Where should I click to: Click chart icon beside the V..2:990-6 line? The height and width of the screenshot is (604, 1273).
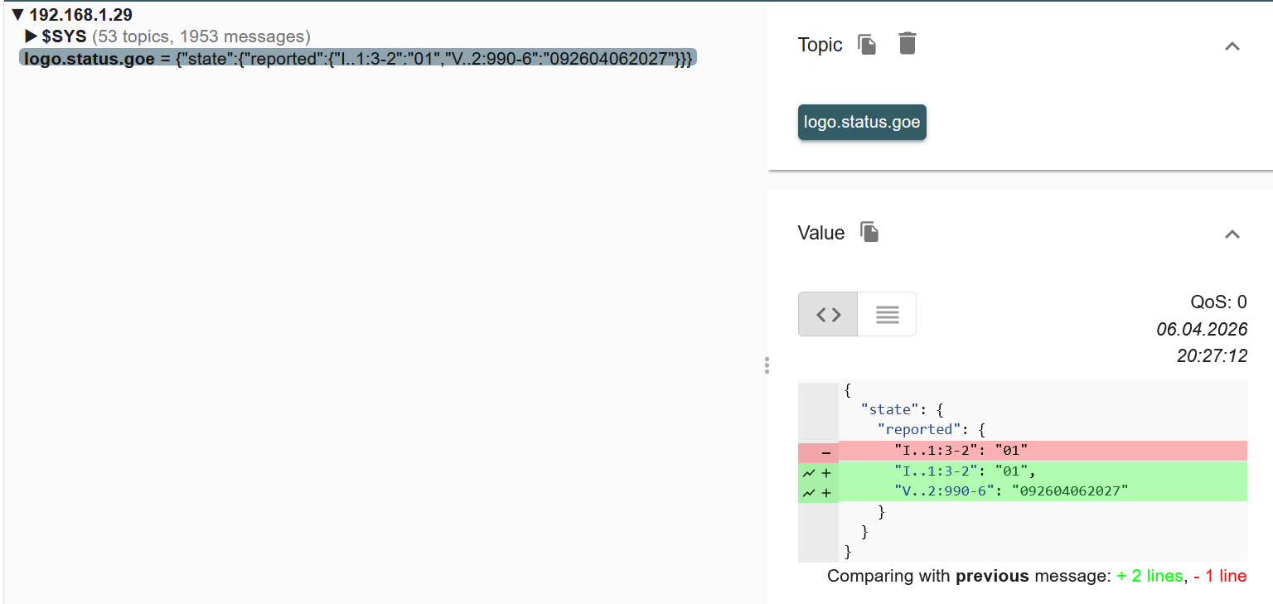pyautogui.click(x=809, y=493)
